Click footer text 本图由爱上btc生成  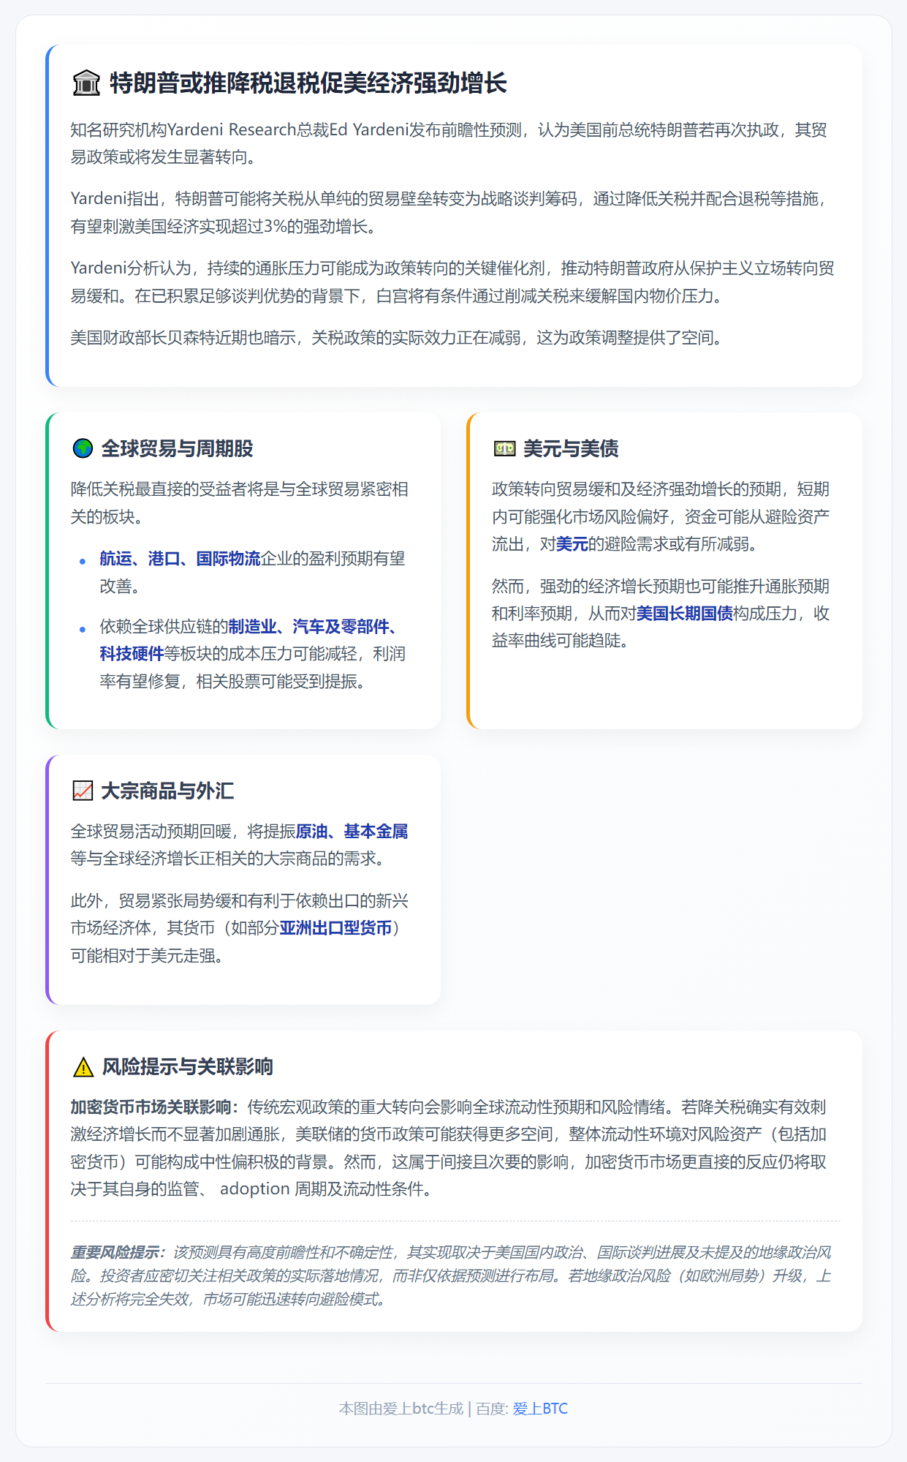tap(401, 1409)
